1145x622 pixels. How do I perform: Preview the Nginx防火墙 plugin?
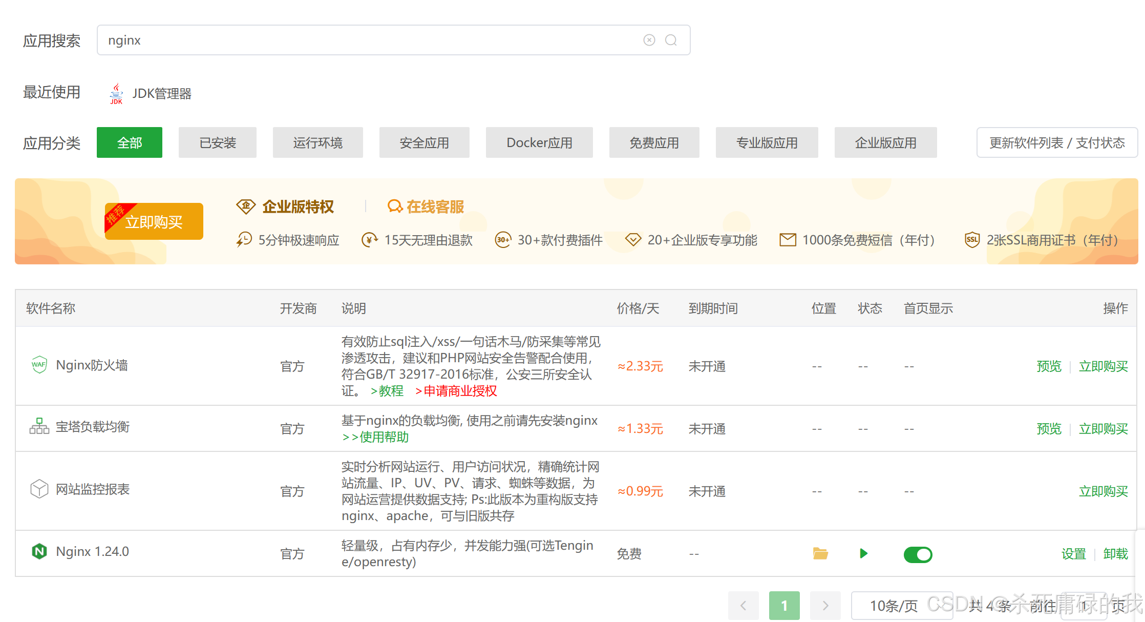[1049, 366]
